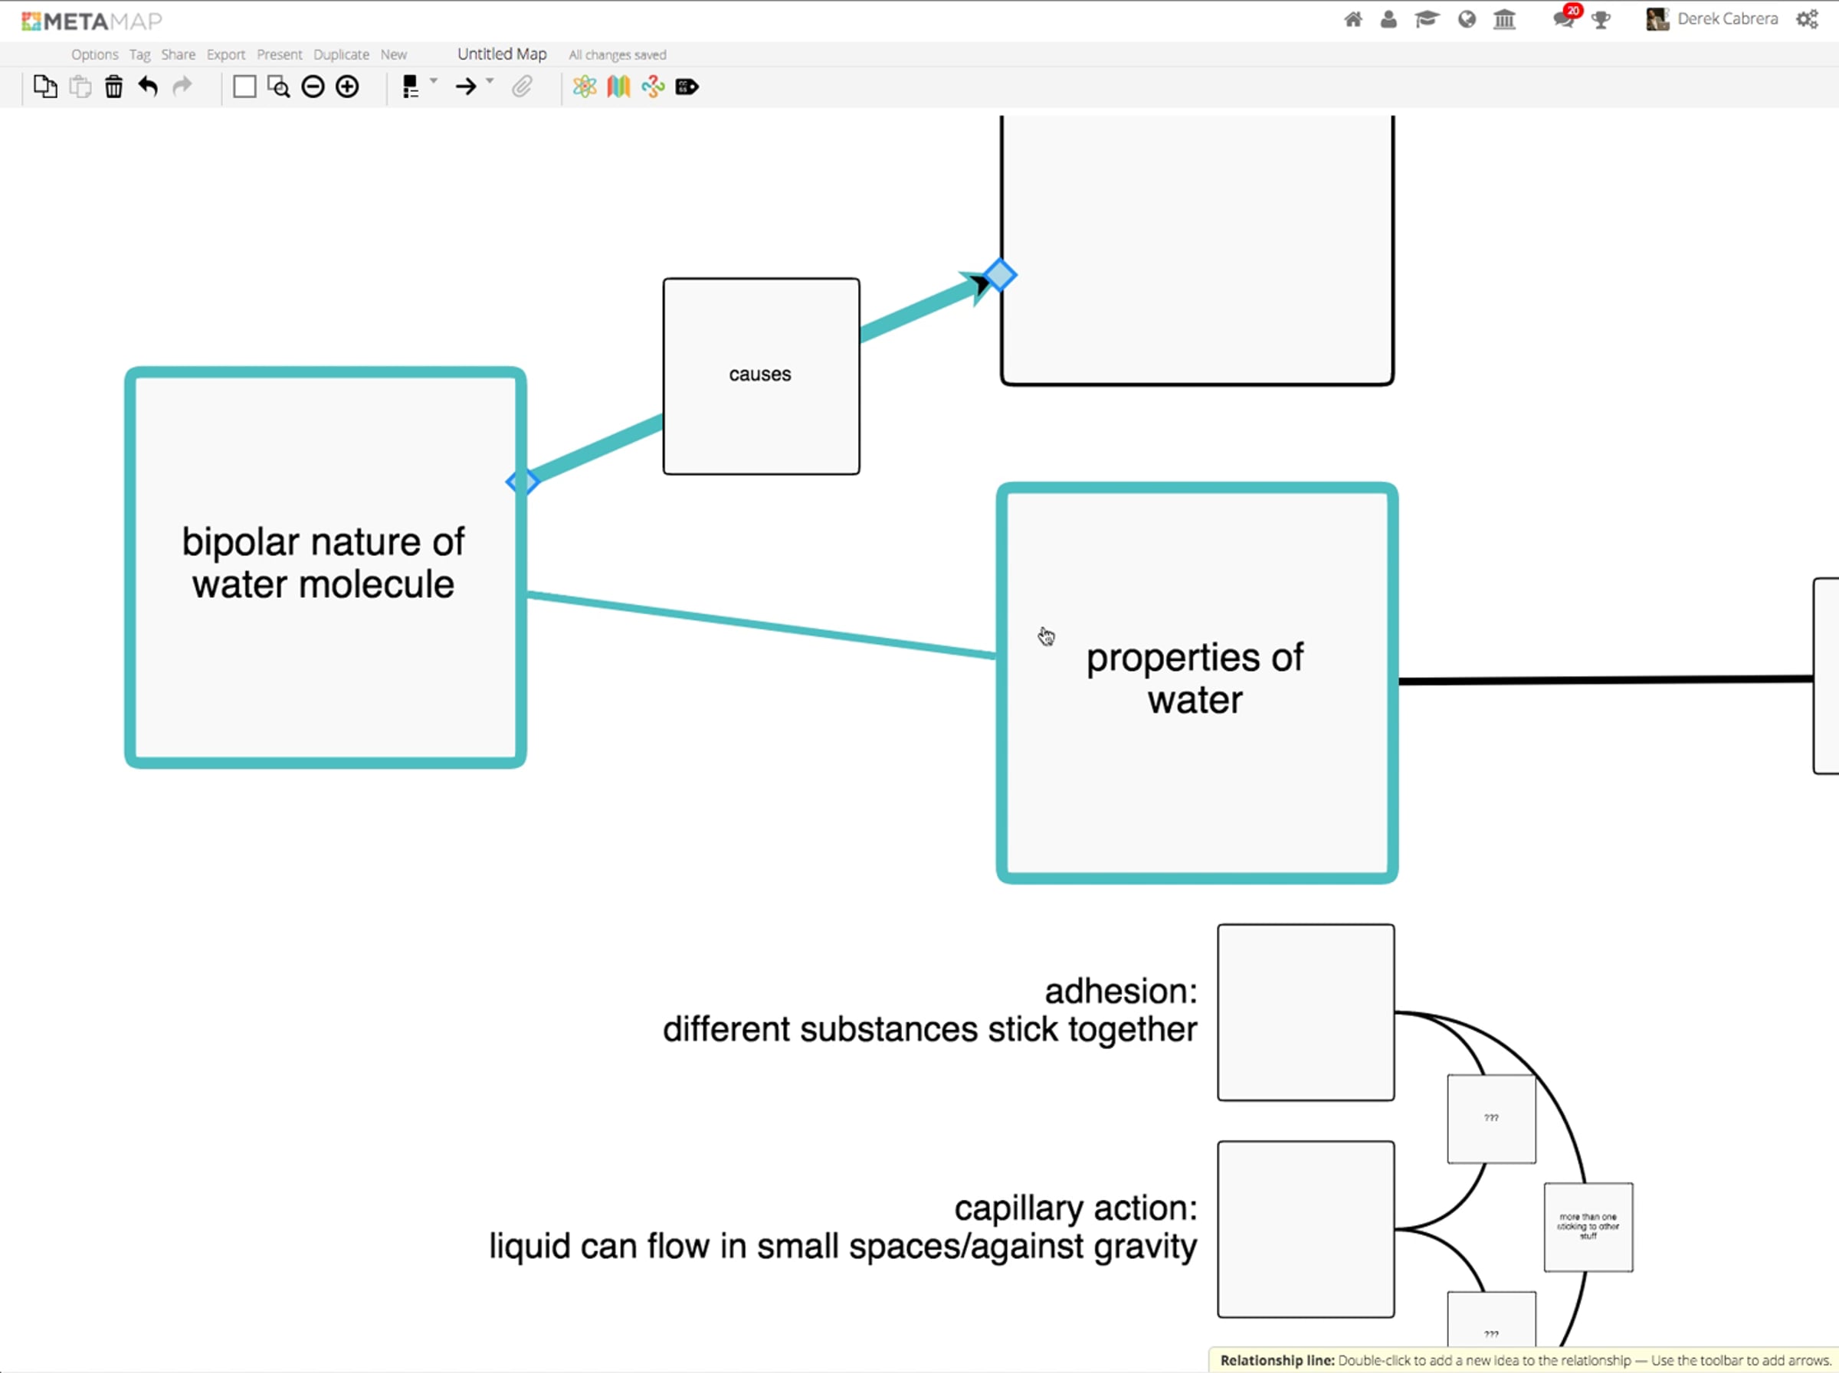Image resolution: width=1839 pixels, height=1373 pixels.
Task: Open the Share menu
Action: coord(178,55)
